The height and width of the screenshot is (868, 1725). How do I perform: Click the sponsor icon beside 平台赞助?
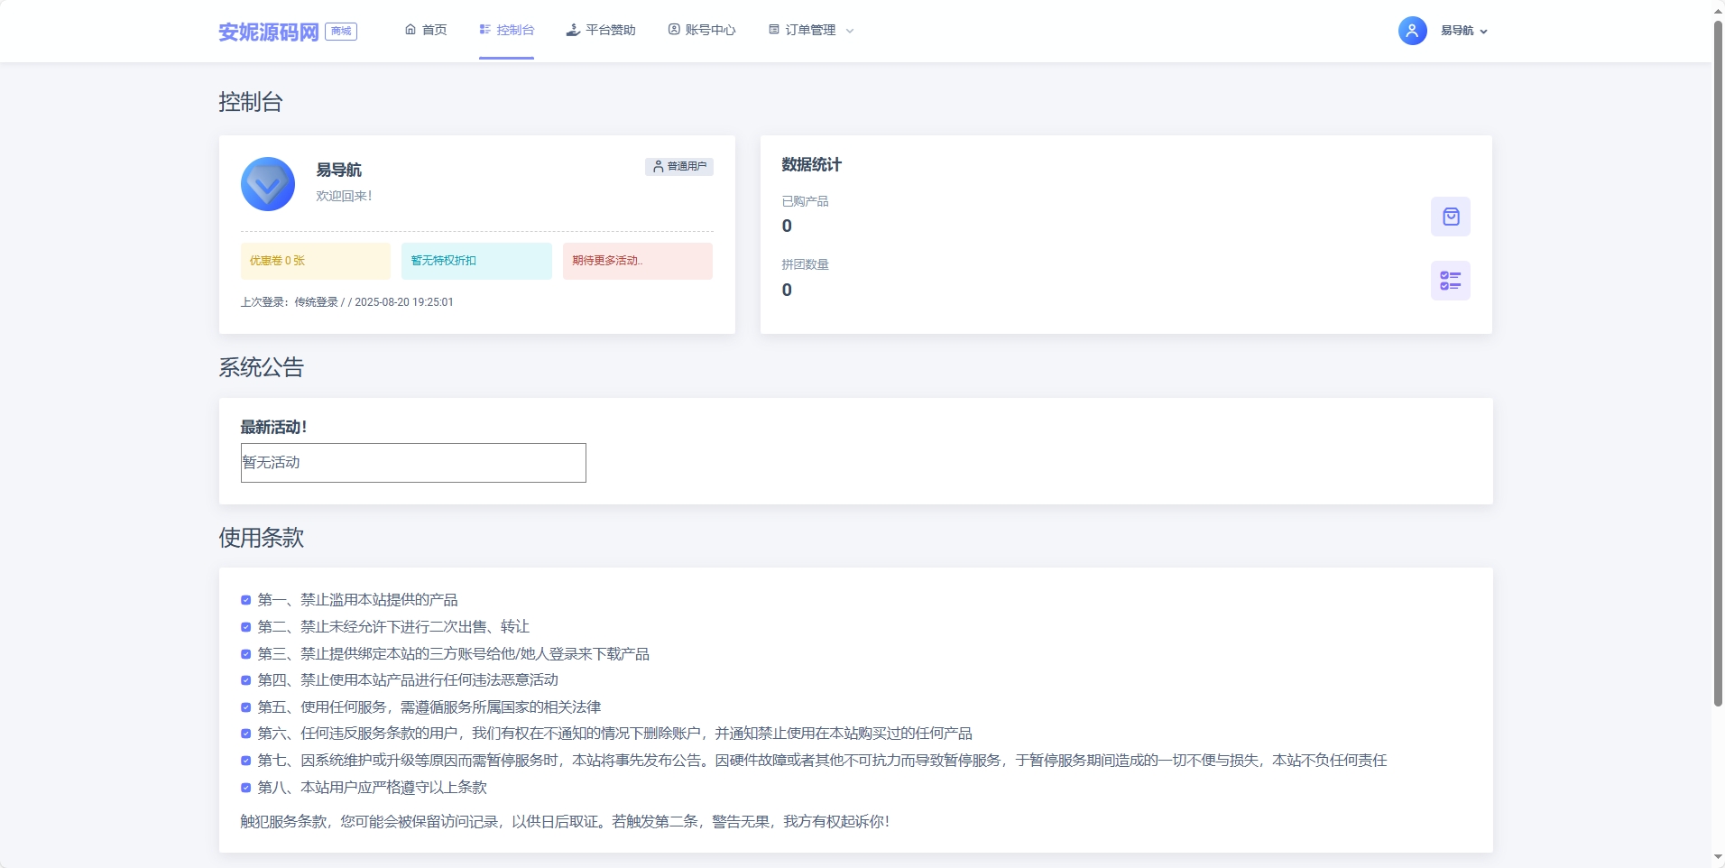(572, 29)
